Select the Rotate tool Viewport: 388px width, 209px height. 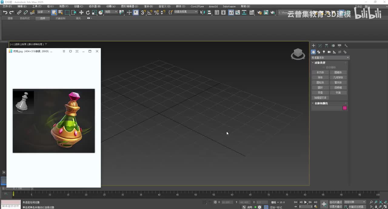click(x=88, y=12)
